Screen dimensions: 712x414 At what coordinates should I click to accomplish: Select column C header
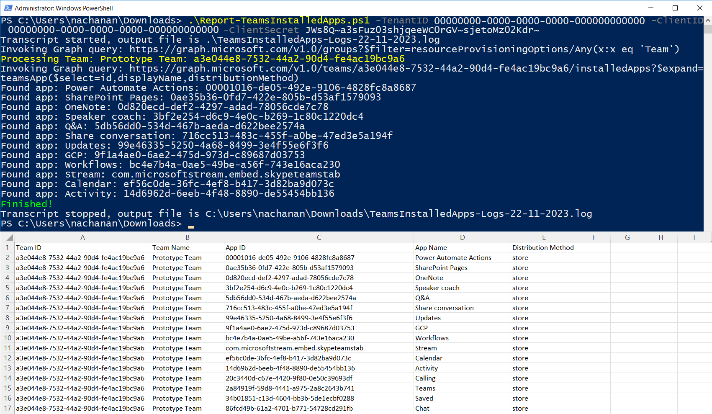[319, 237]
